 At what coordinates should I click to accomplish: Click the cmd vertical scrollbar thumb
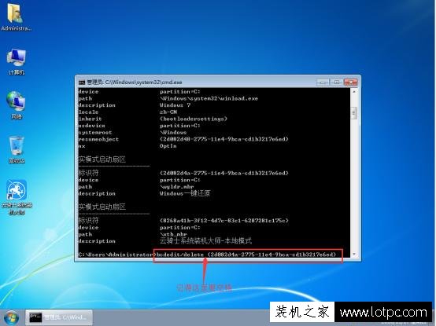(x=354, y=112)
